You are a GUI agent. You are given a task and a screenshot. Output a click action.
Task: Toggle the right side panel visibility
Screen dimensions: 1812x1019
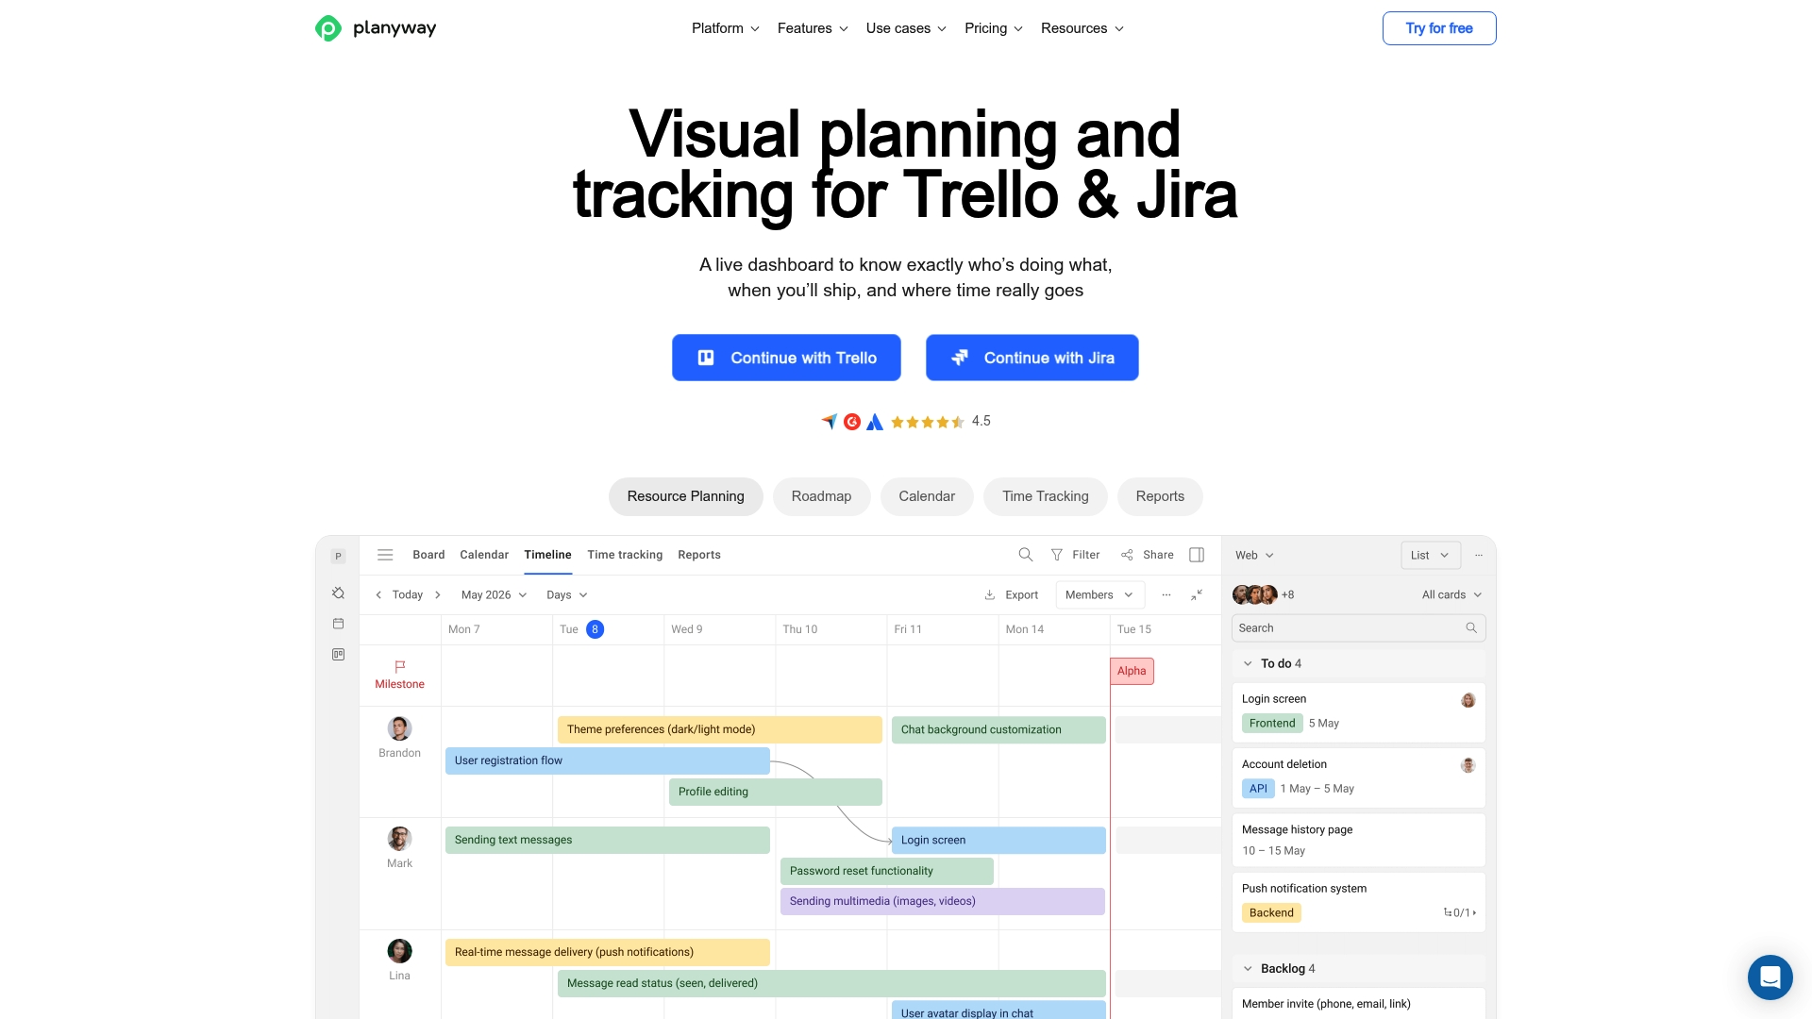[1197, 555]
